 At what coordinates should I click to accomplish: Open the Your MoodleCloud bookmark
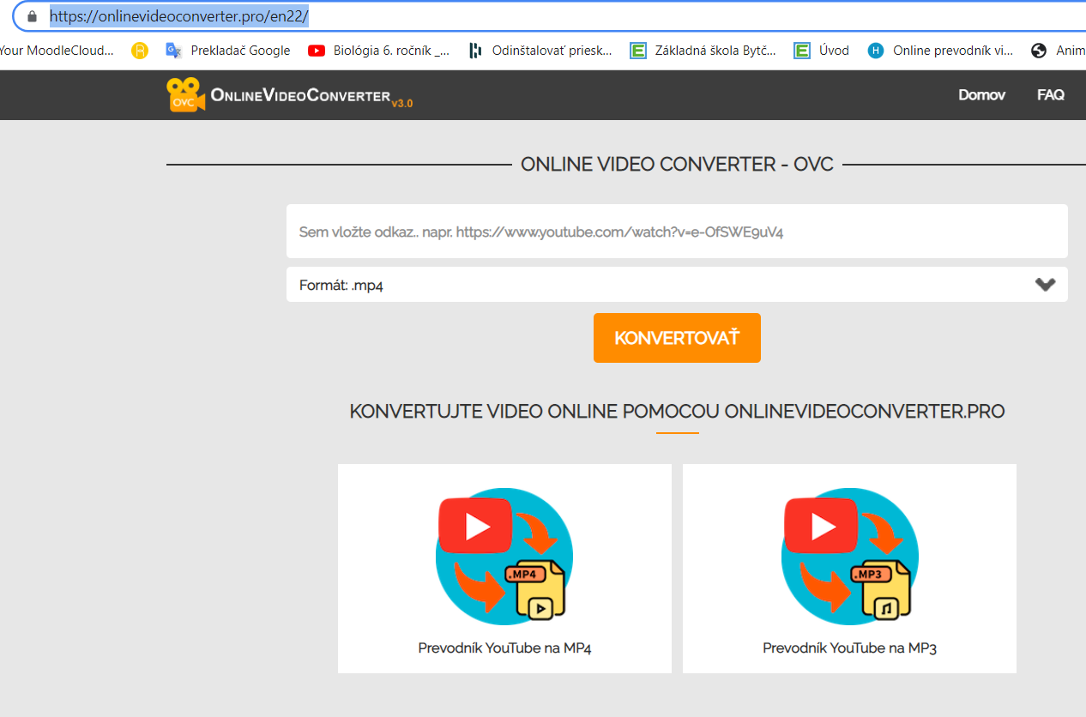pos(57,51)
